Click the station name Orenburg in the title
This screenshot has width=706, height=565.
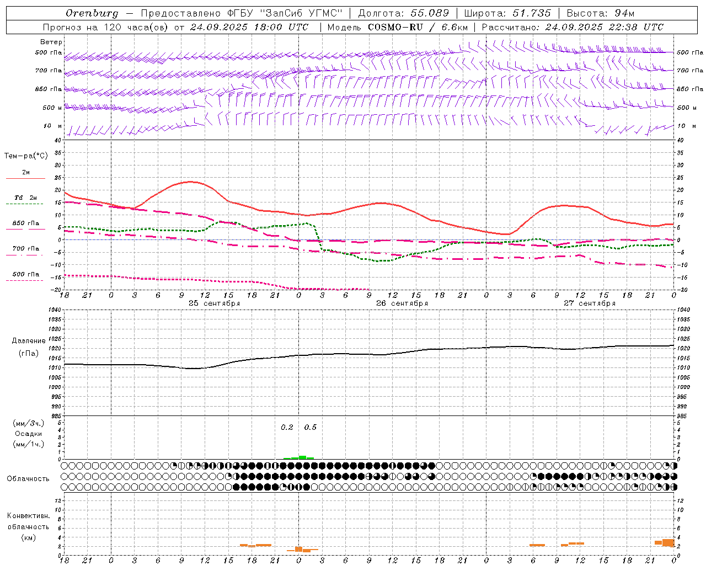click(92, 13)
